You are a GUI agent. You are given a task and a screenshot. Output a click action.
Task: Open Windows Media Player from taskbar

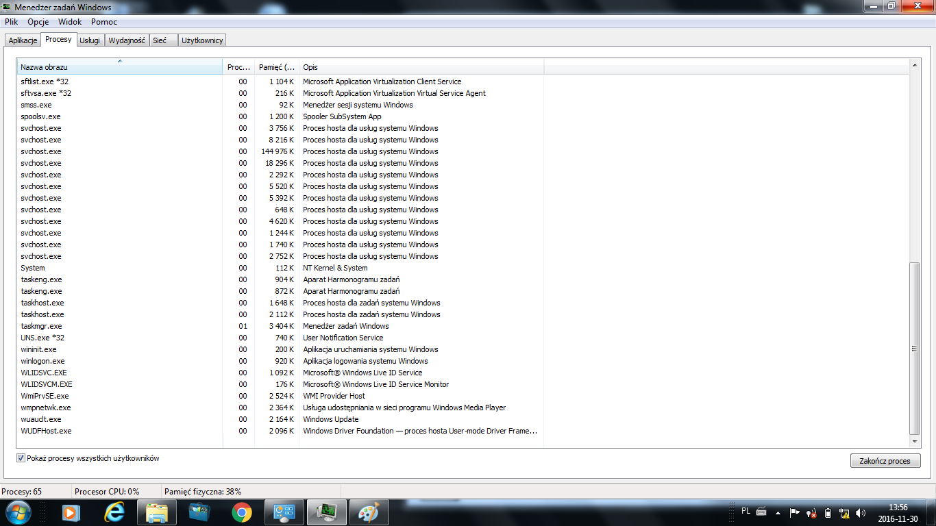(x=71, y=512)
